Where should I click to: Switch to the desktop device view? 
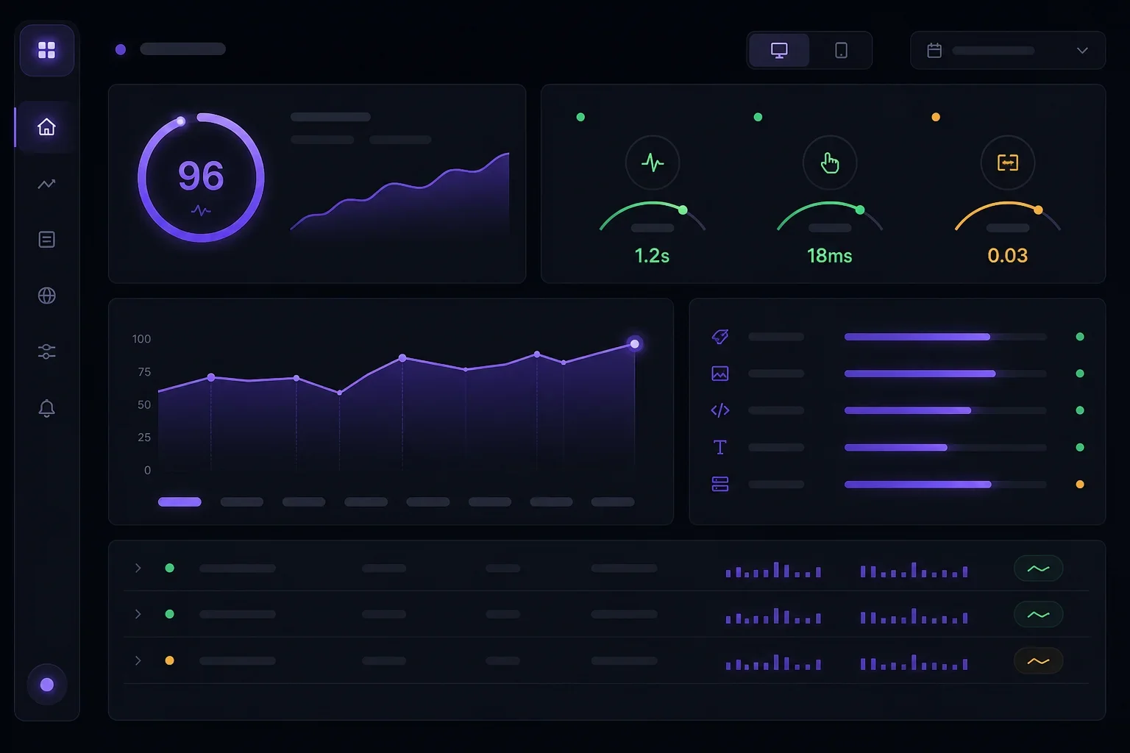tap(779, 50)
